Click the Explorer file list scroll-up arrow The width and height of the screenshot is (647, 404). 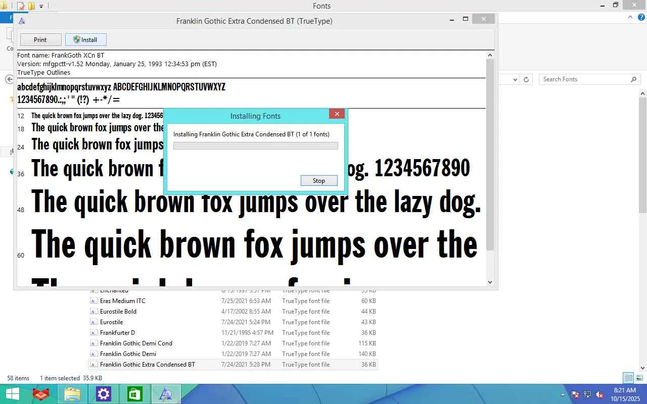coord(643,93)
